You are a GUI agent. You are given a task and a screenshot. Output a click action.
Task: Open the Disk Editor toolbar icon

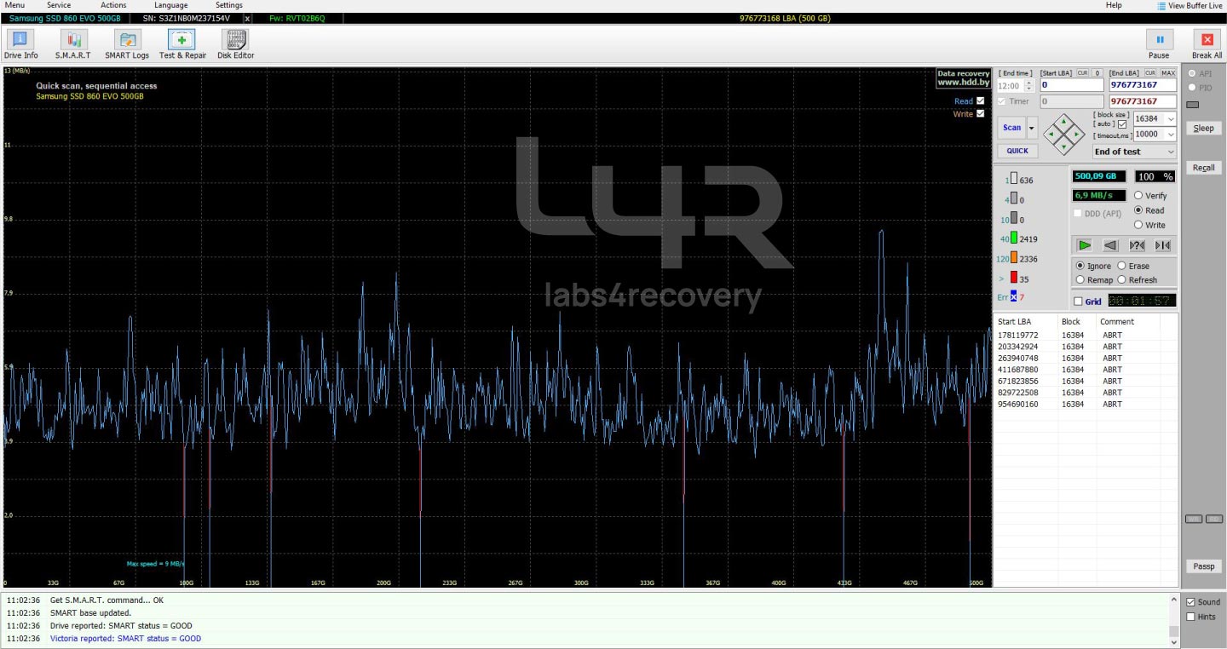(x=235, y=39)
